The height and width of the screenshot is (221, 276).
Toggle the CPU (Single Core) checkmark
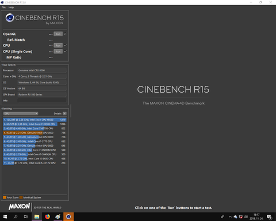(x=66, y=51)
